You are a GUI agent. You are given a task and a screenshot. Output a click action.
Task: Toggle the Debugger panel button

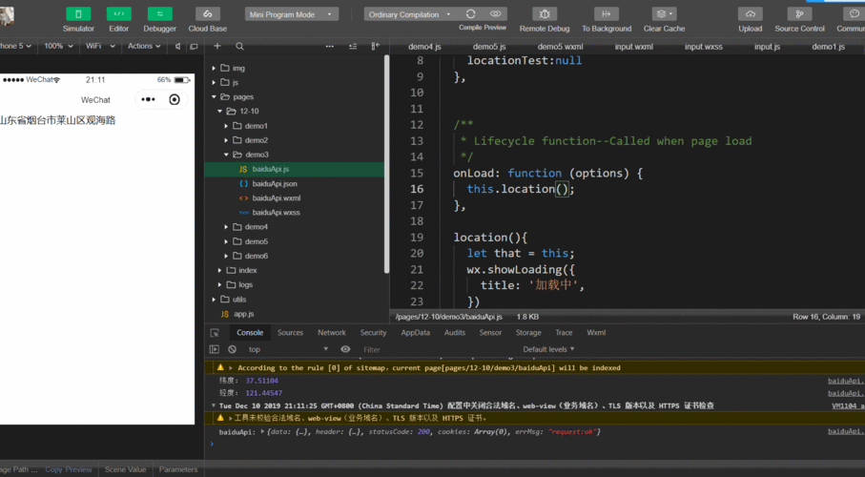click(159, 14)
